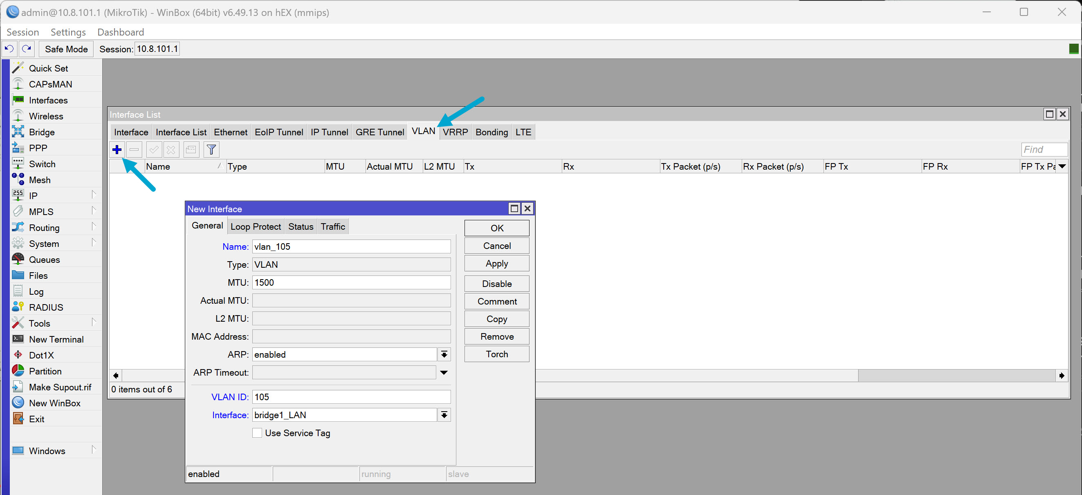
Task: Toggle Safe Mode on
Action: click(66, 49)
